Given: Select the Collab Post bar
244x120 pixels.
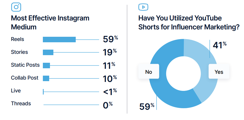Looking at the screenshot, I should [46, 78].
